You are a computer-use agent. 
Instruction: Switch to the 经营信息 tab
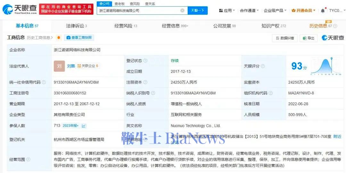[x=175, y=26]
